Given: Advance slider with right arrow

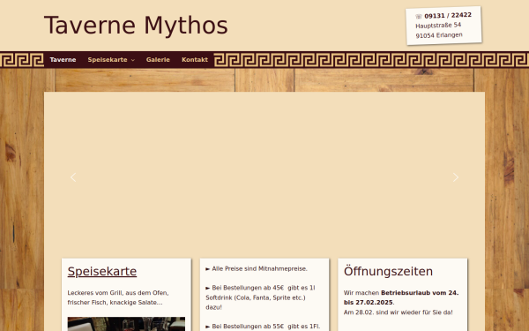Looking at the screenshot, I should tap(456, 177).
